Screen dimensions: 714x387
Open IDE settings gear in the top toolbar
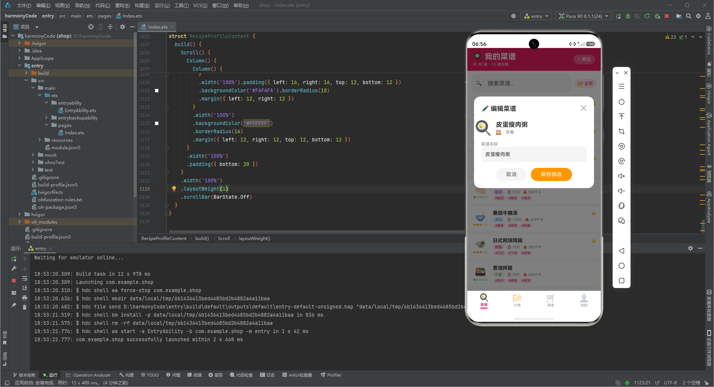(698, 16)
